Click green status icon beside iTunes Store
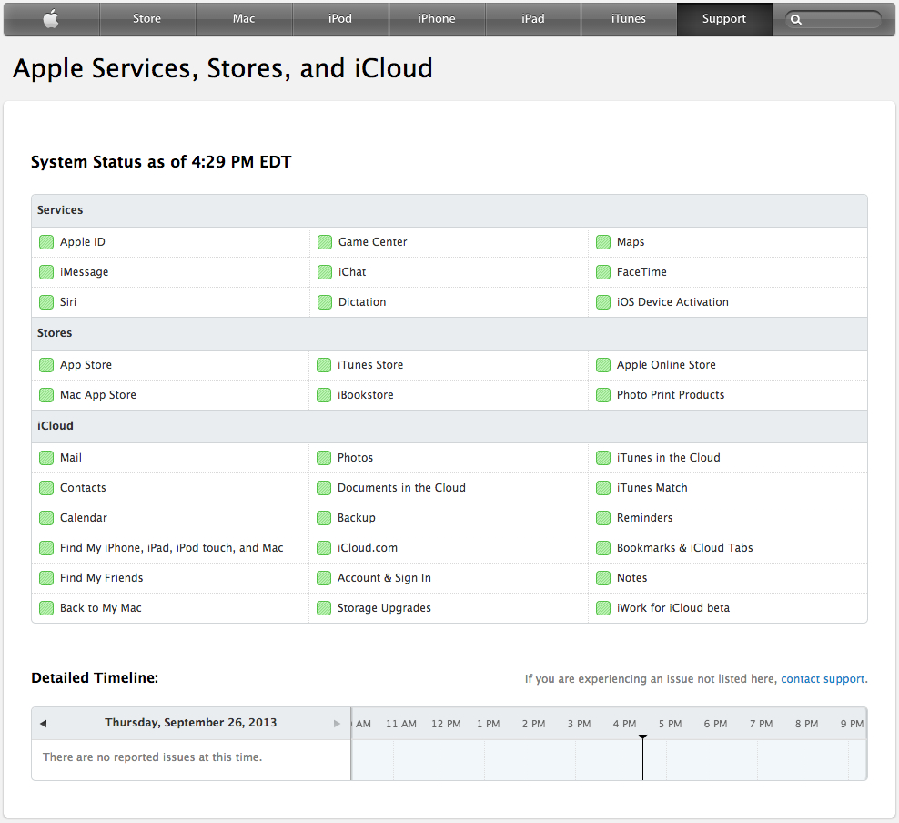Screen dimensions: 899x823 pos(324,365)
